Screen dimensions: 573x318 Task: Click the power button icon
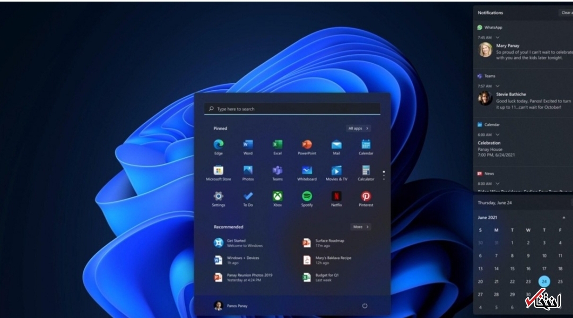click(364, 306)
